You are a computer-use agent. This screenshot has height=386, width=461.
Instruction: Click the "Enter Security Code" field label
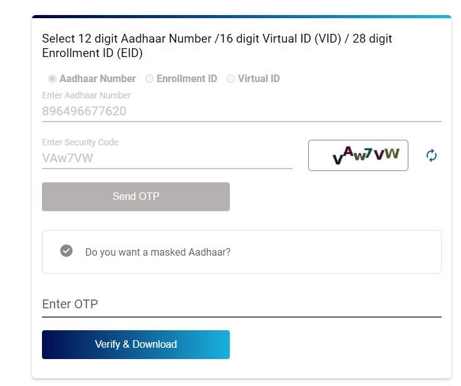[80, 142]
